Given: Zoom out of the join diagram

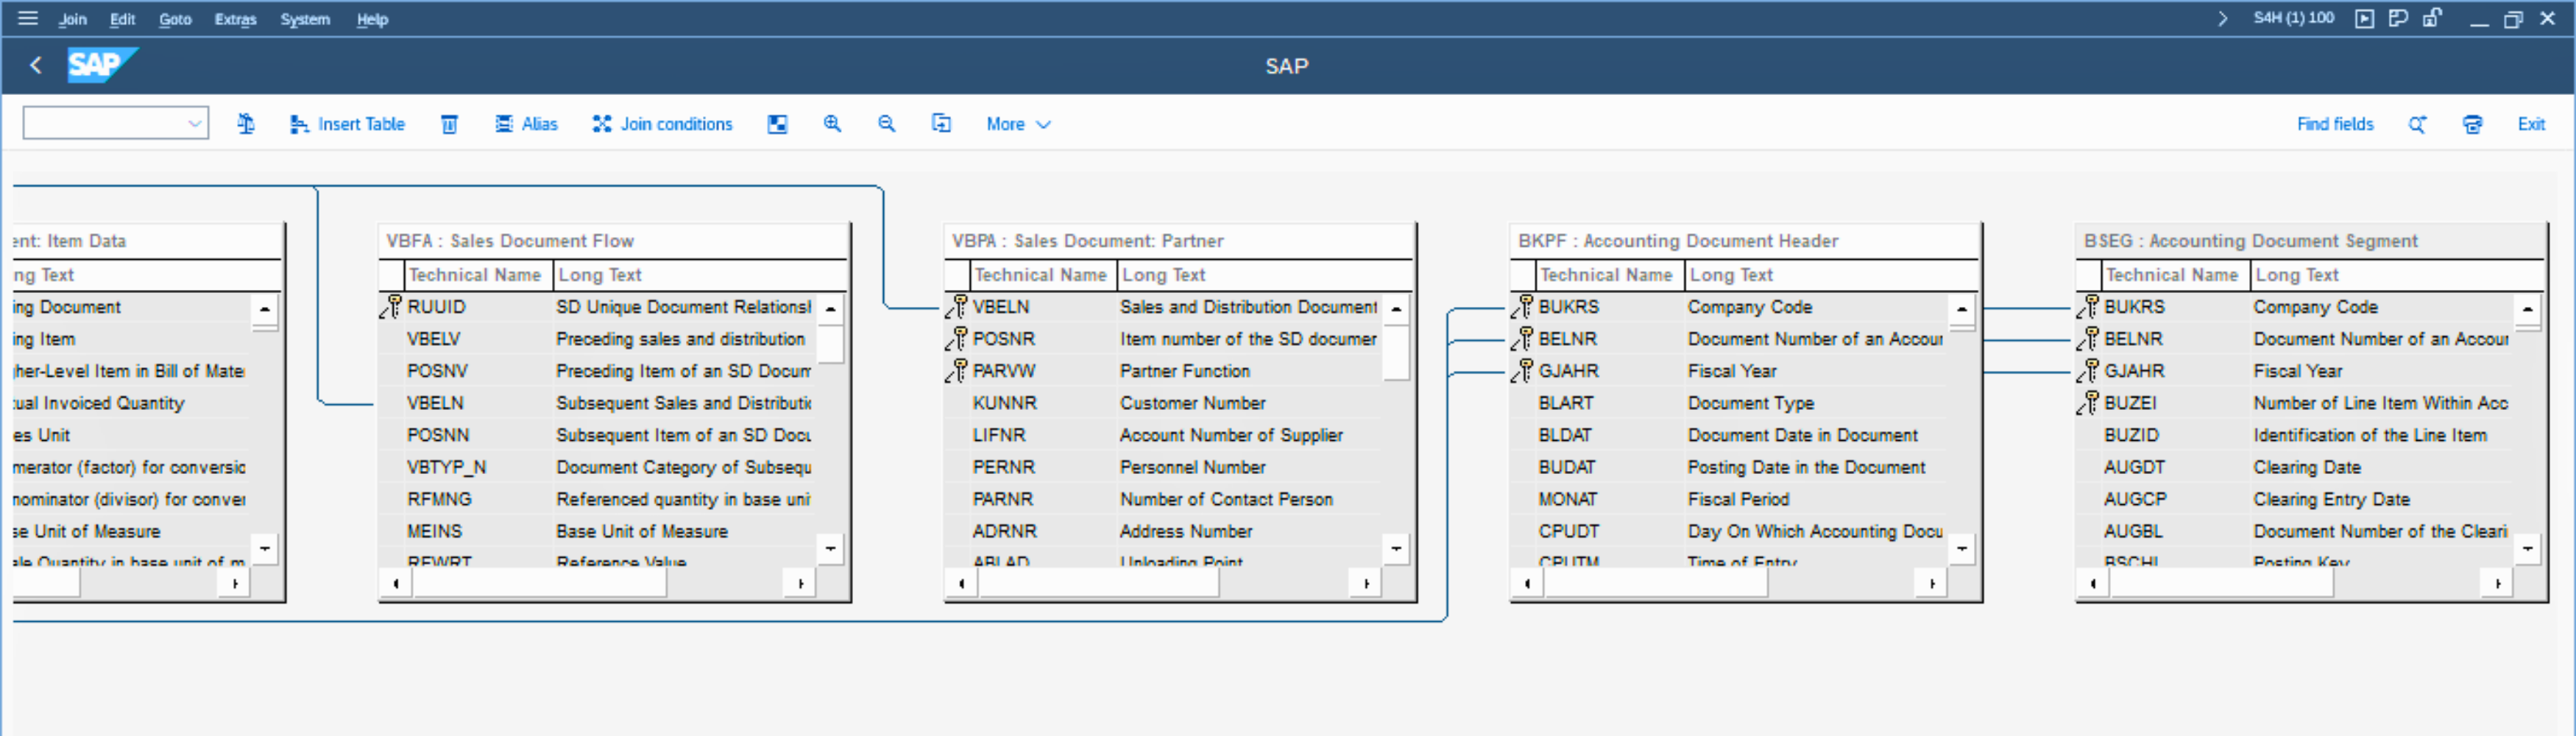Looking at the screenshot, I should [886, 124].
